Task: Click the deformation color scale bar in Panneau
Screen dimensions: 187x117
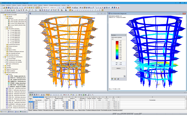Action: [117, 50]
